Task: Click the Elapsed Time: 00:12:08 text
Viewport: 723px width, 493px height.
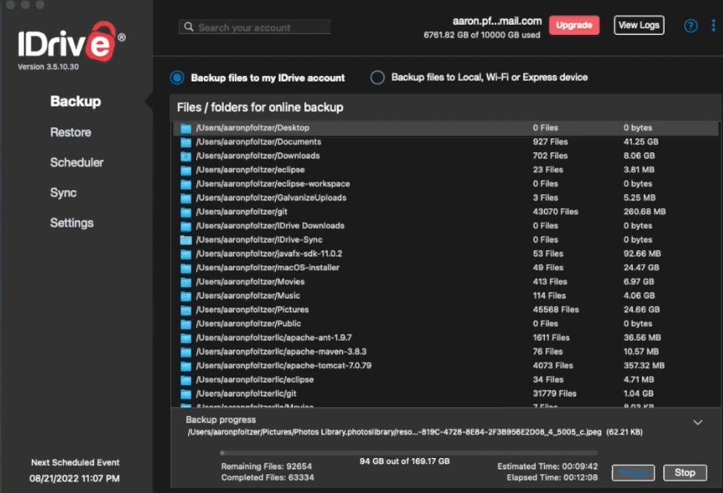Action: tap(552, 477)
